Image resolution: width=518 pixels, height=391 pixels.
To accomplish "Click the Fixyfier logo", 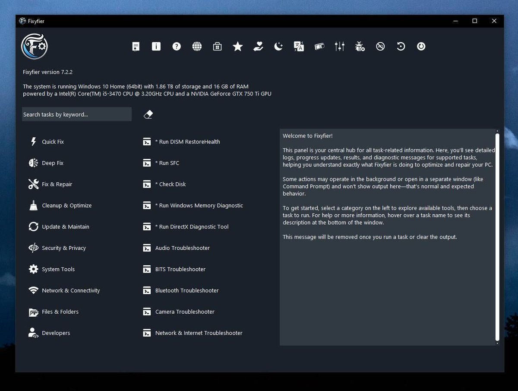I will [x=34, y=46].
